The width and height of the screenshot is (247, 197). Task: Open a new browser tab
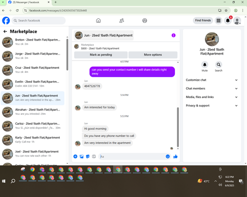(x=55, y=2)
